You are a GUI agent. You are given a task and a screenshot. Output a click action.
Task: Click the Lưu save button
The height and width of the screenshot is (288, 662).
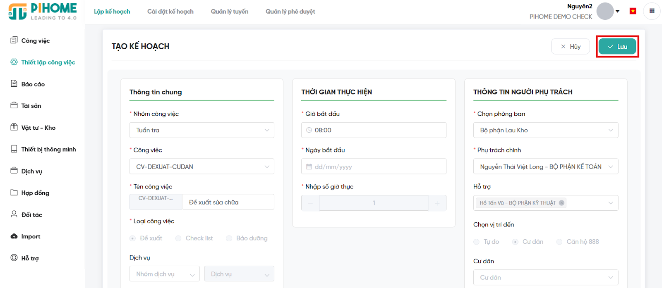(617, 47)
